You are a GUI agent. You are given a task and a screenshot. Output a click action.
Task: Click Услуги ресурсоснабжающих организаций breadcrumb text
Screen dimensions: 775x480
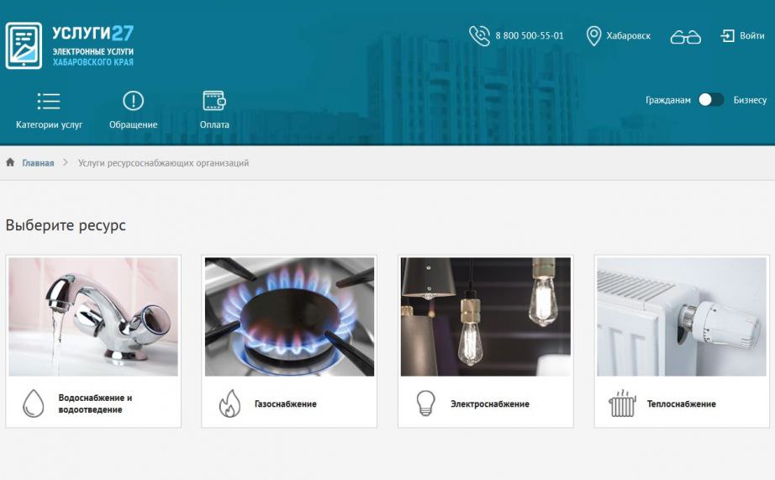pyautogui.click(x=163, y=162)
